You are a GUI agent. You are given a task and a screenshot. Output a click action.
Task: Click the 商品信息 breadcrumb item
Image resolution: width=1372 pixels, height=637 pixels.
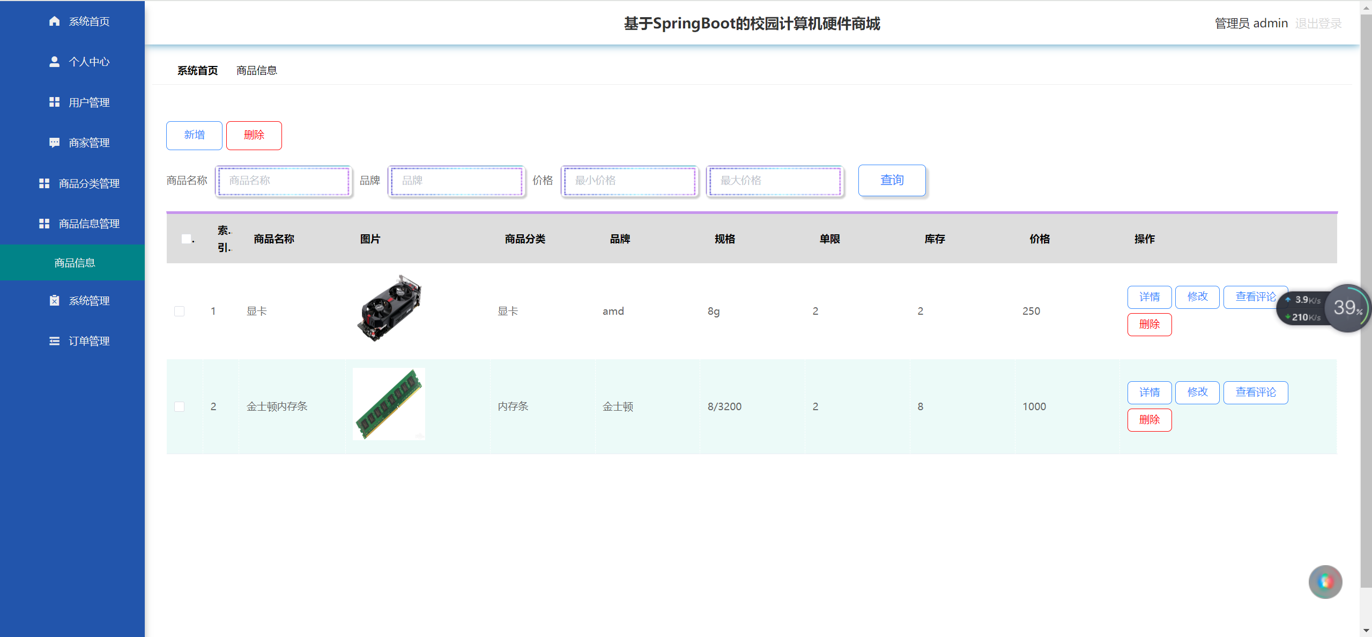(256, 70)
